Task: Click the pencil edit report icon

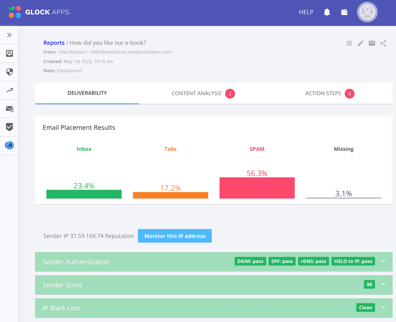Action: 360,43
